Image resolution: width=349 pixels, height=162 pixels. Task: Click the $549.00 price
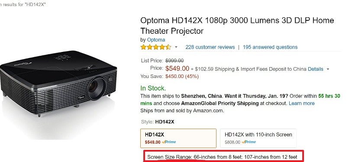point(177,68)
